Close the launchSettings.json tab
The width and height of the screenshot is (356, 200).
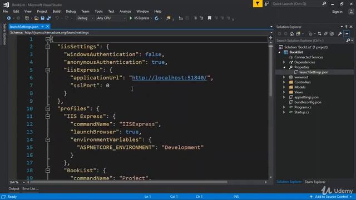47,27
